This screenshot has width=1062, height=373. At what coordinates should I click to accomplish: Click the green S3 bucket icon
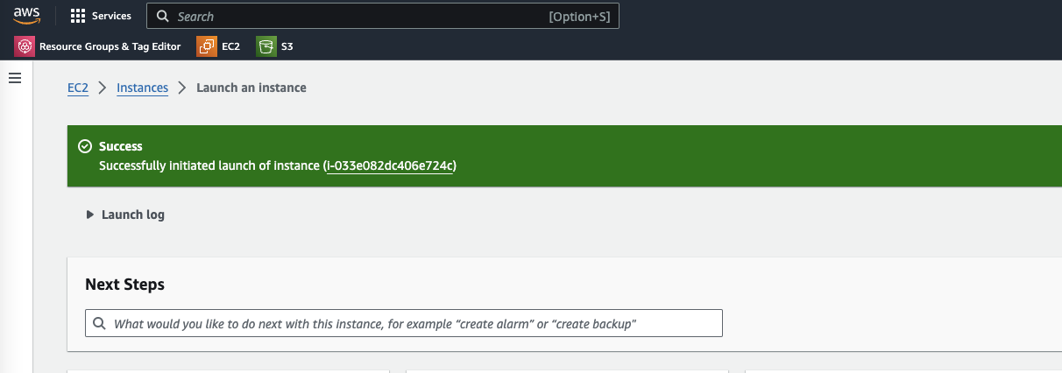pos(265,46)
